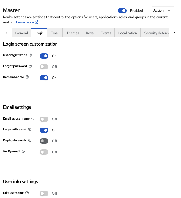181x198 pixels.
Task: Click help icon beside Duplicate emails
Action: click(x=30, y=140)
